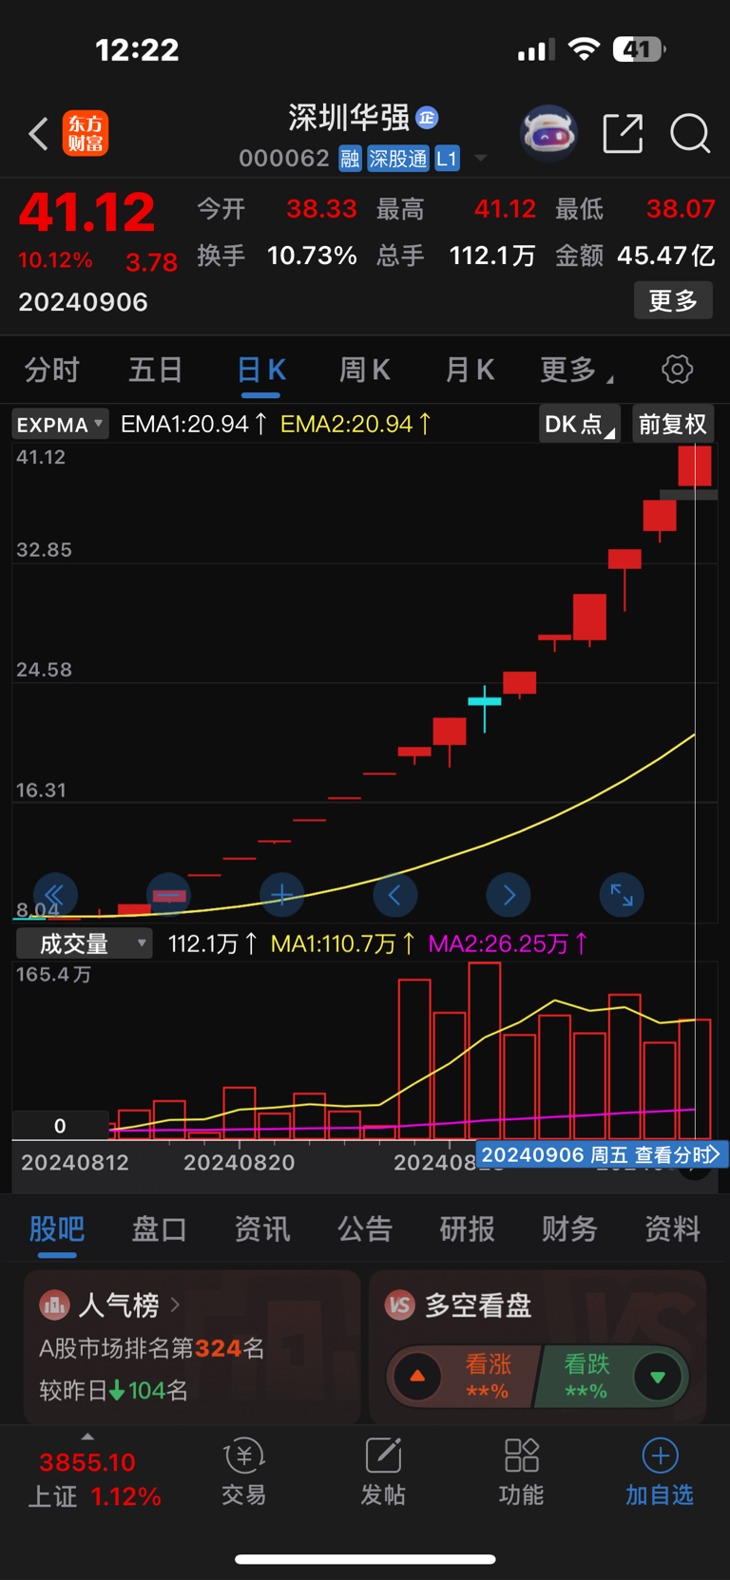
Task: Tap the 融 margin badge
Action: 350,159
